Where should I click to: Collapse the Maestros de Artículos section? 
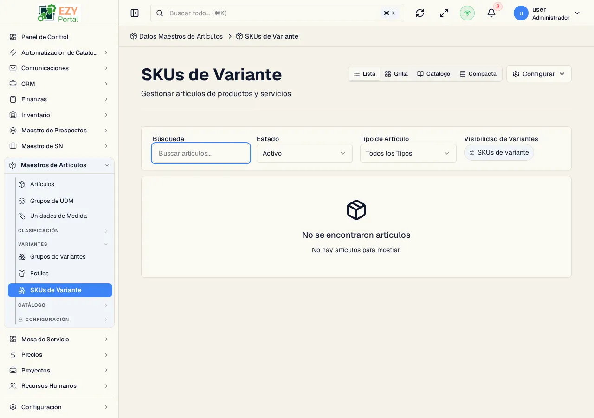click(59, 165)
